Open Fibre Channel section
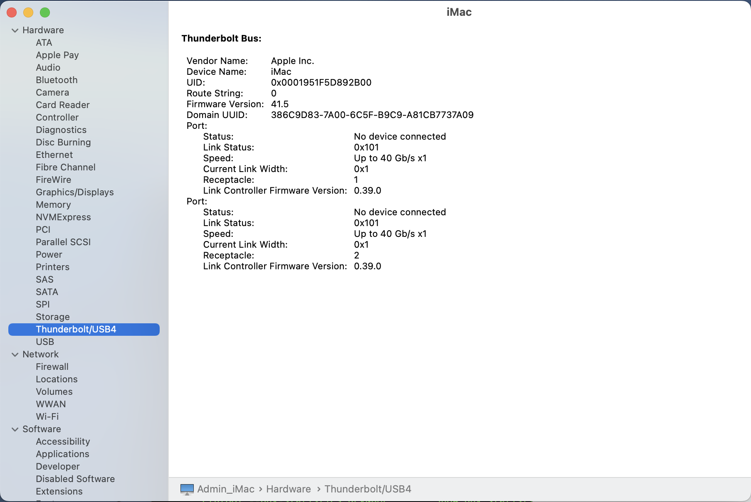This screenshot has width=751, height=502. (66, 167)
